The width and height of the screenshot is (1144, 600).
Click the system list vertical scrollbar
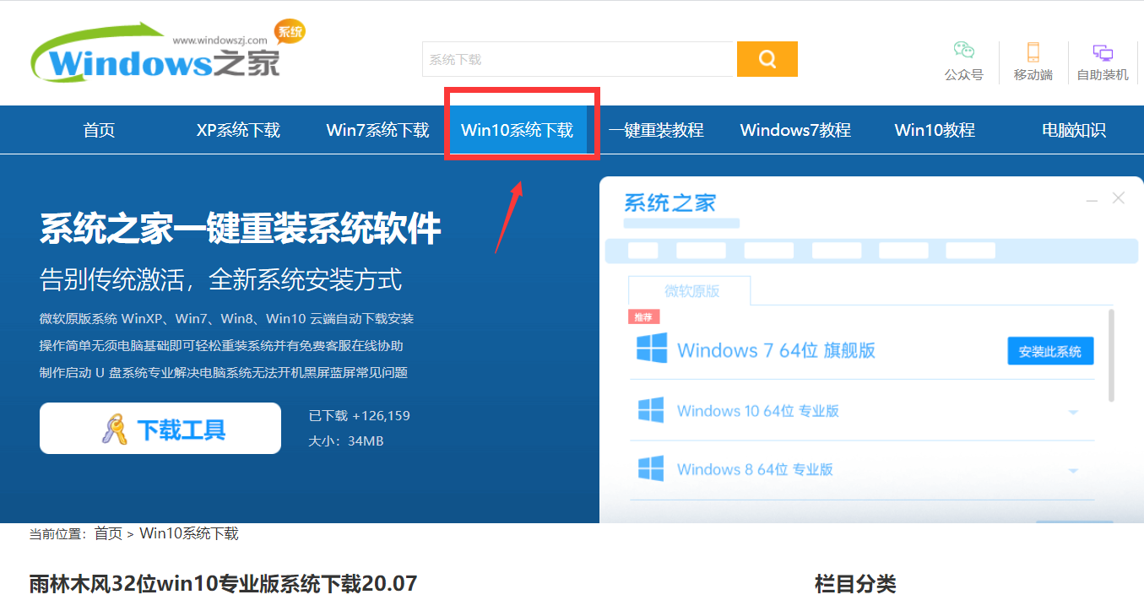[1110, 354]
